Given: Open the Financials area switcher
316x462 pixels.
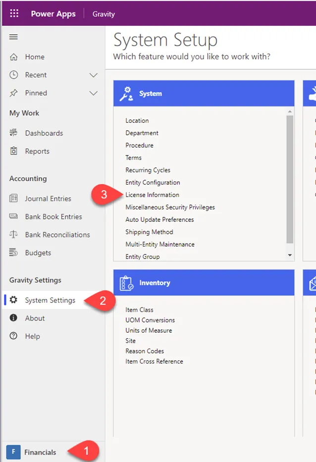Looking at the screenshot, I should (x=31, y=452).
